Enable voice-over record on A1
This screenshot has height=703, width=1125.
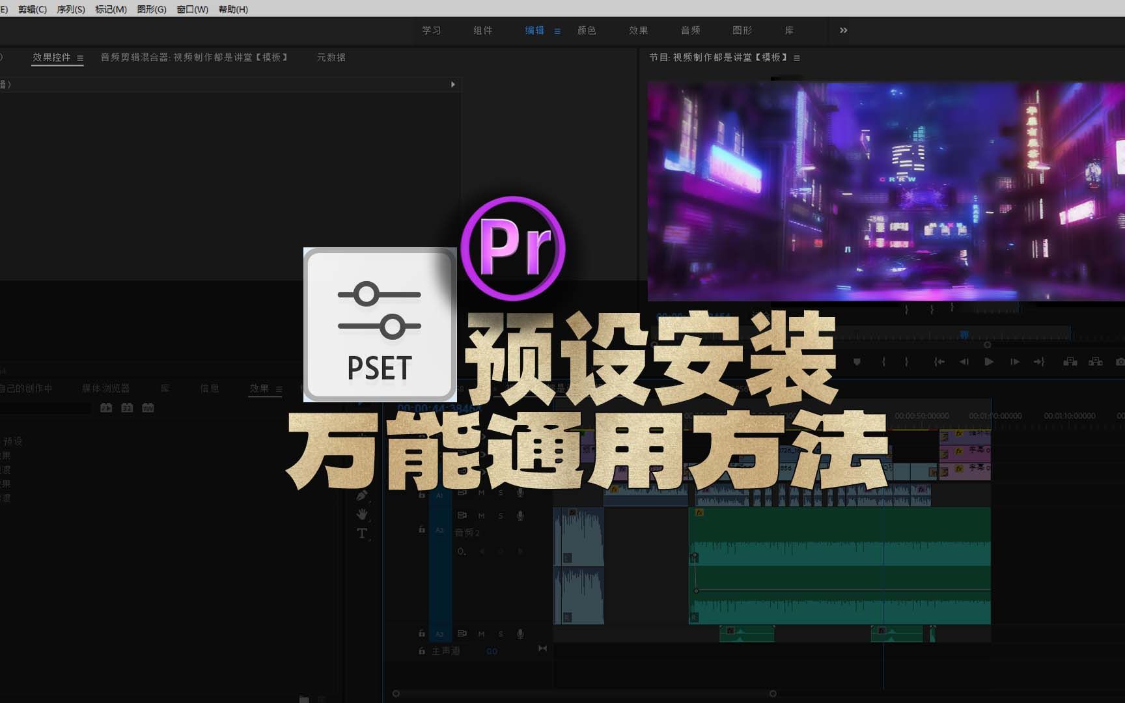point(520,493)
